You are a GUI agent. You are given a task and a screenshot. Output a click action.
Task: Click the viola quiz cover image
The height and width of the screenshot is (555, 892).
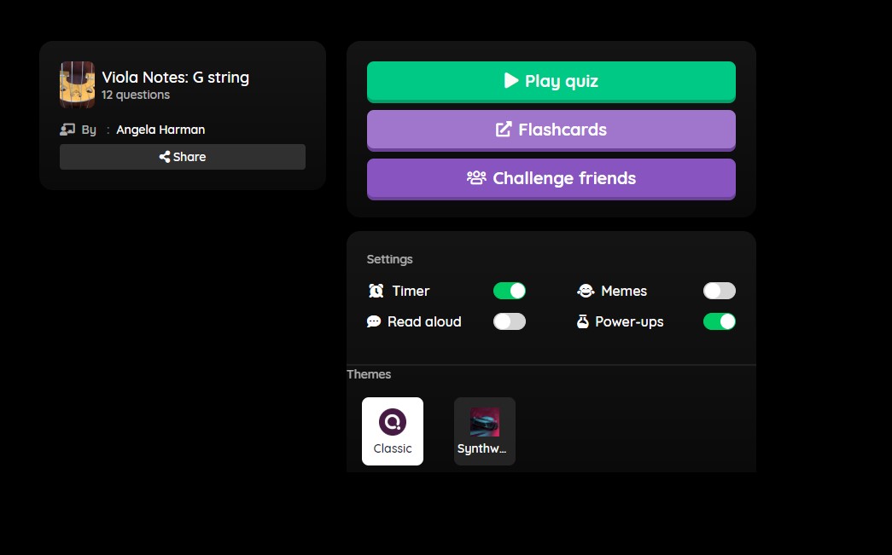pyautogui.click(x=78, y=84)
